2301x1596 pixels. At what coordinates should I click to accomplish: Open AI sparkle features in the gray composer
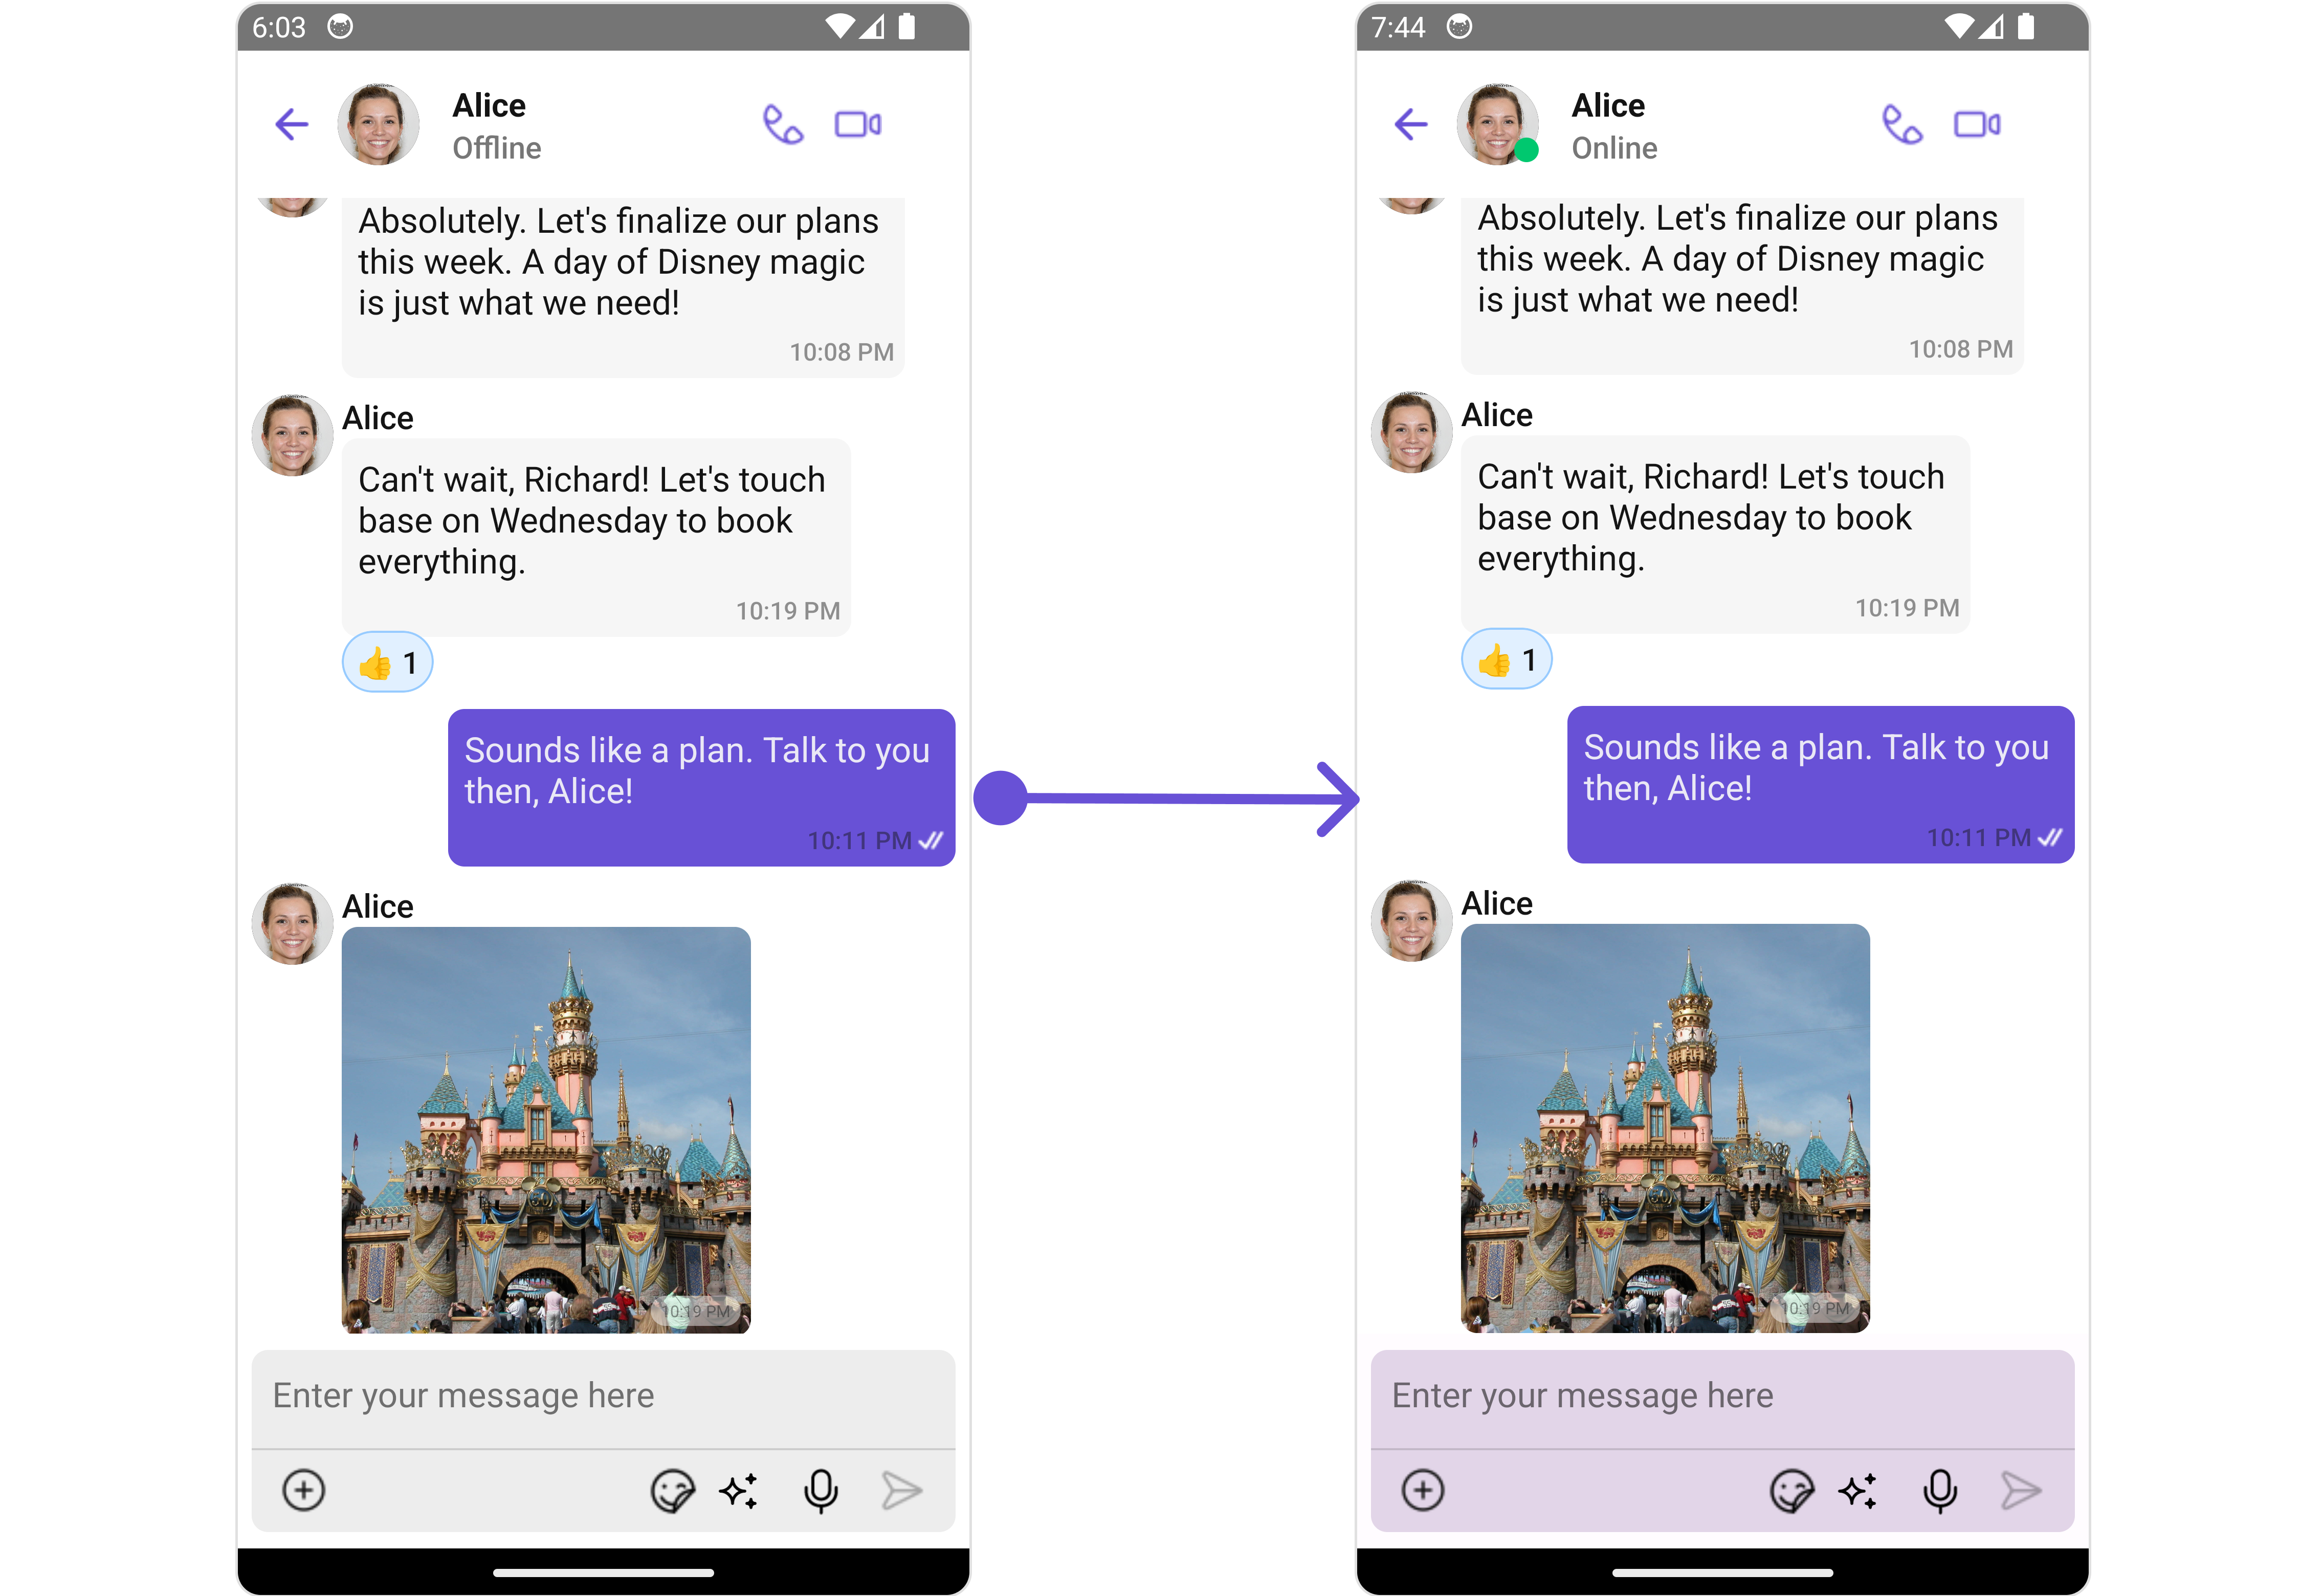(739, 1491)
